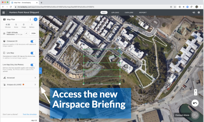Open the Map Plan three-dot options menu
This screenshot has height=122, width=204.
click(x=30, y=19)
